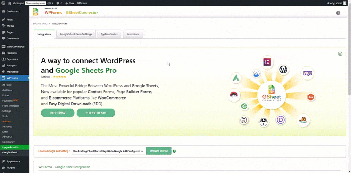Image resolution: width=351 pixels, height=173 pixels.
Task: Open SMTP submenu item
Action: click(x=5, y=132)
